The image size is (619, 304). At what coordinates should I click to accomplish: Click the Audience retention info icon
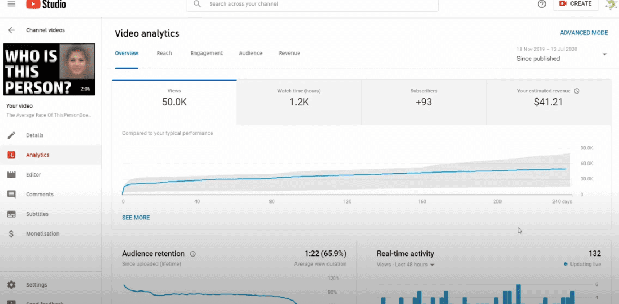click(193, 254)
